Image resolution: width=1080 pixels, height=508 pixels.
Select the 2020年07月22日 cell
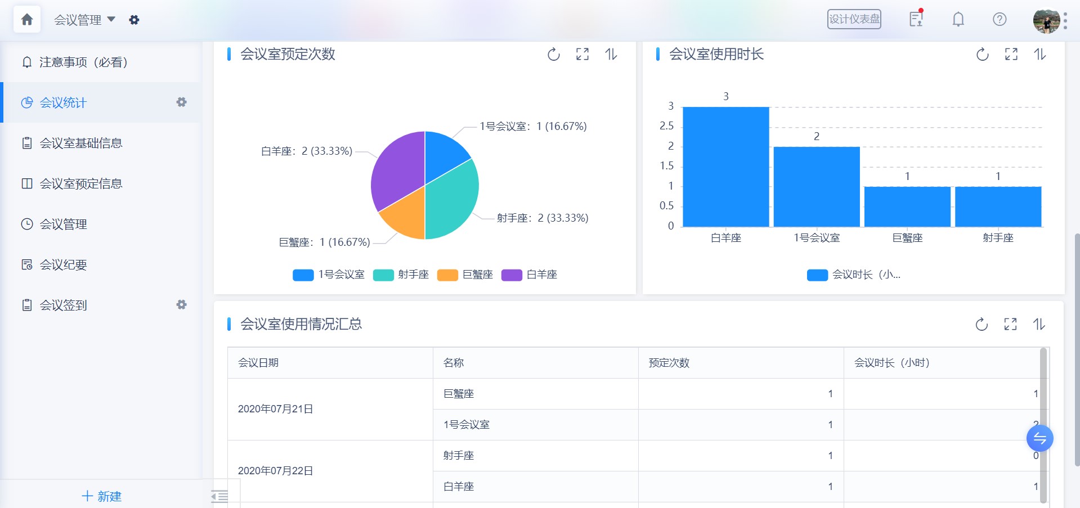tap(330, 471)
